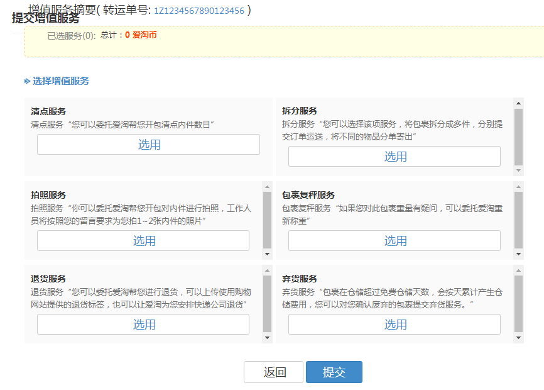This screenshot has width=544, height=390.
Task: Choose 选用 under 弃货服务
Action: (394, 325)
